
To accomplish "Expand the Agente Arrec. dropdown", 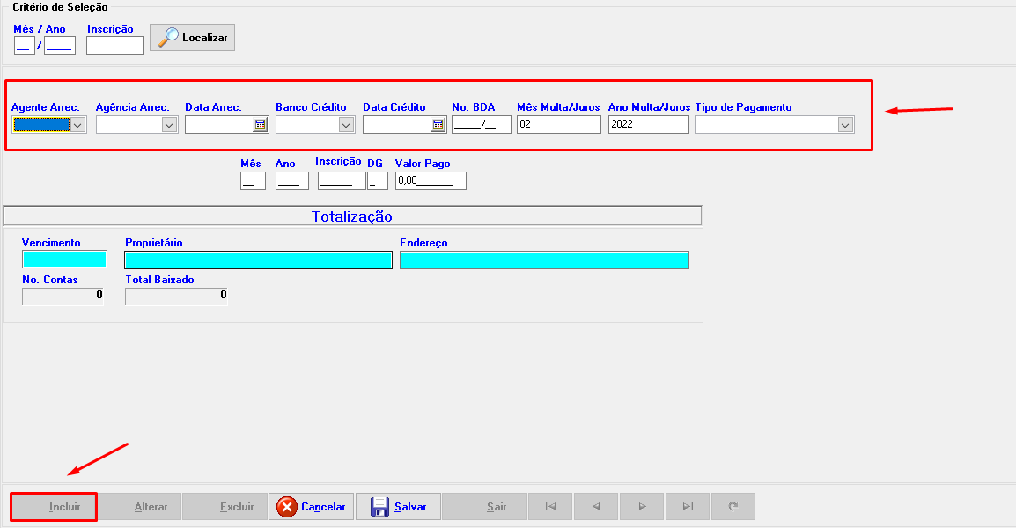I will pyautogui.click(x=77, y=125).
